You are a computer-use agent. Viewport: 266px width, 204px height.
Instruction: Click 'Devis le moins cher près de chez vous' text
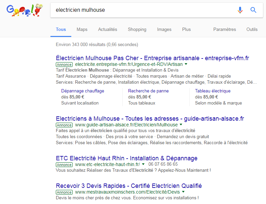tap(127, 198)
